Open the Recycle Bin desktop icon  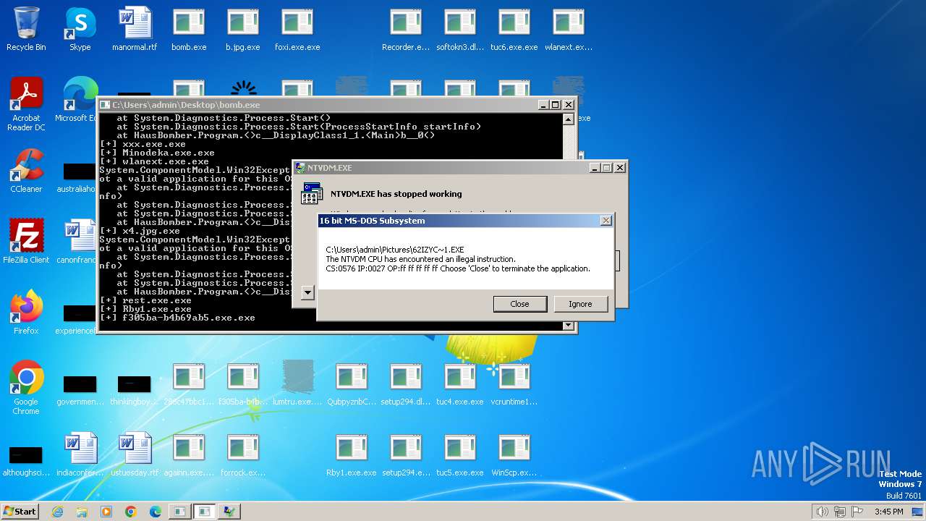coord(26,30)
